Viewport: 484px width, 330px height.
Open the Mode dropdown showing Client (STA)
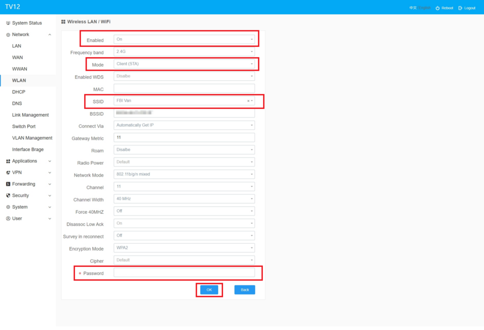point(184,64)
